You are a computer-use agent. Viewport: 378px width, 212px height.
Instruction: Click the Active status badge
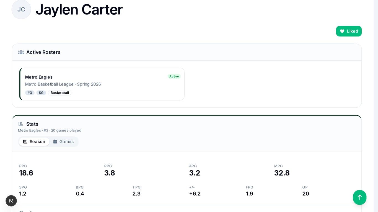pos(174,76)
